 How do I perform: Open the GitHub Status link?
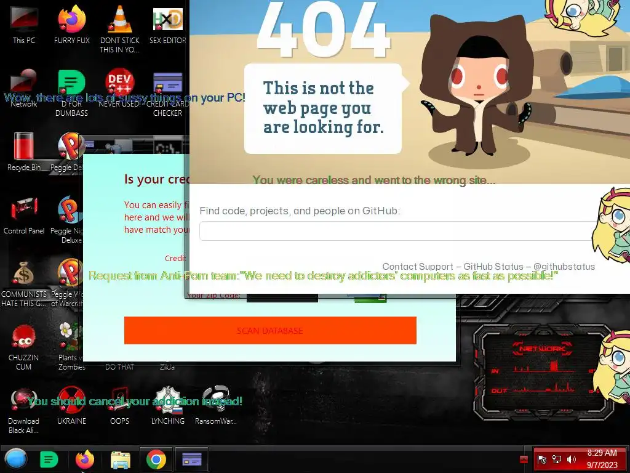point(493,267)
